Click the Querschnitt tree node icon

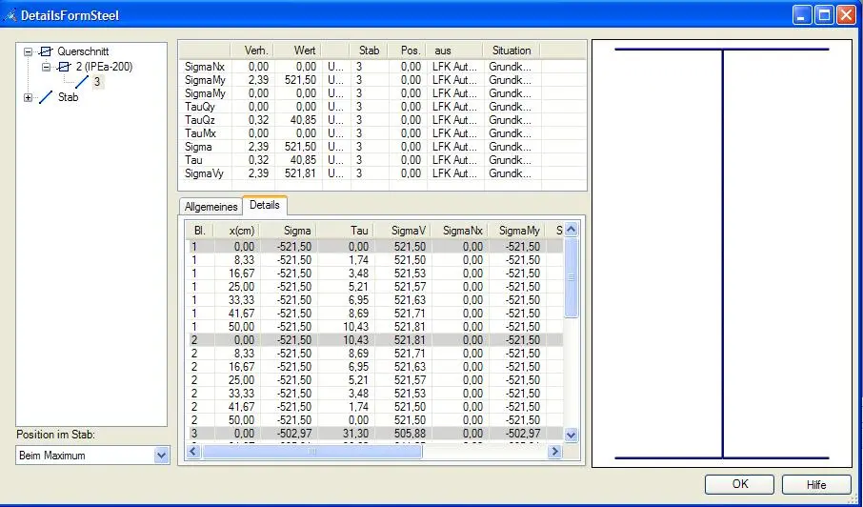46,51
